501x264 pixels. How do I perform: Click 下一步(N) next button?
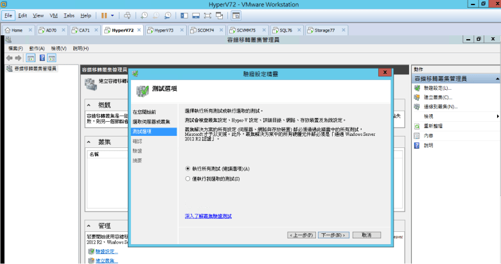click(334, 235)
